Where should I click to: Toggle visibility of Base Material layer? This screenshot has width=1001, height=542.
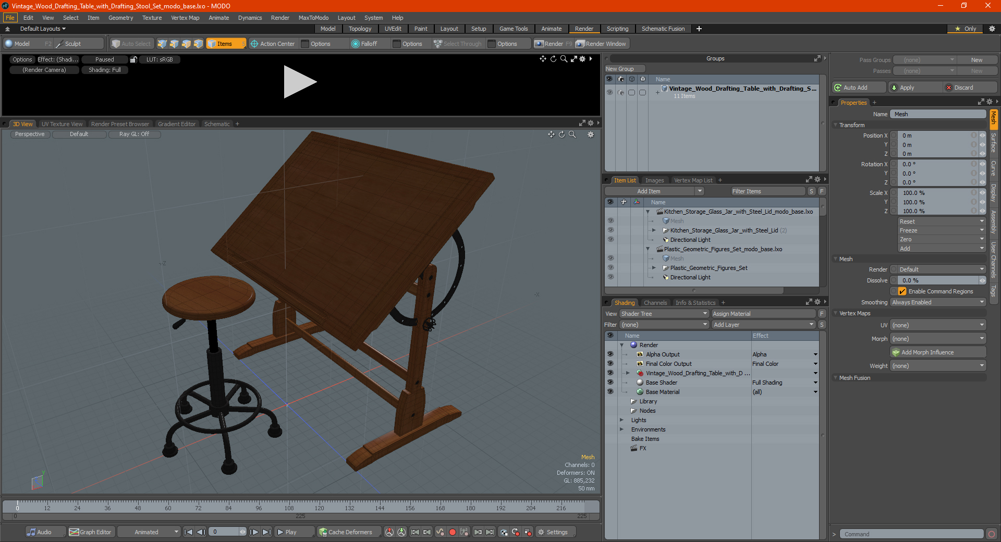610,392
